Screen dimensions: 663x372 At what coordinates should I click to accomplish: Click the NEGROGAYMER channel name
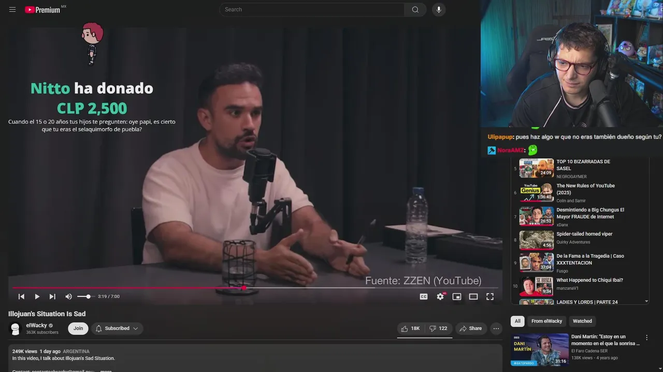571,177
